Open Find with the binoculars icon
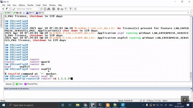The image size is (193, 108). tap(49, 9)
